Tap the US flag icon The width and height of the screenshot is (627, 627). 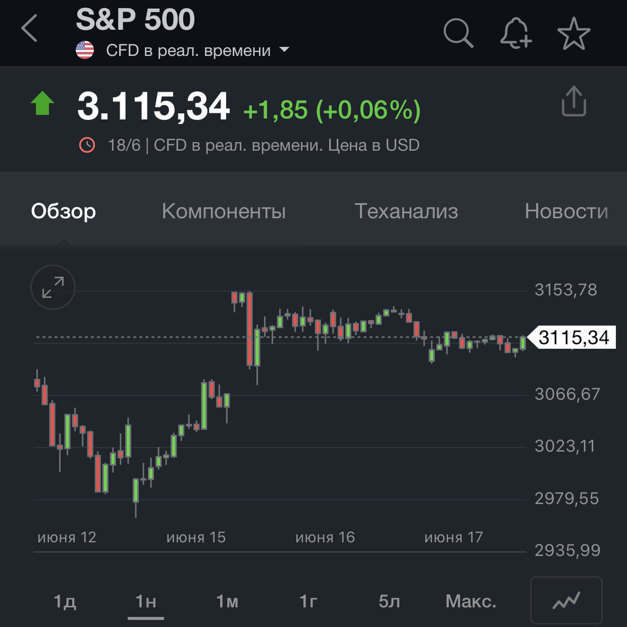pyautogui.click(x=85, y=50)
